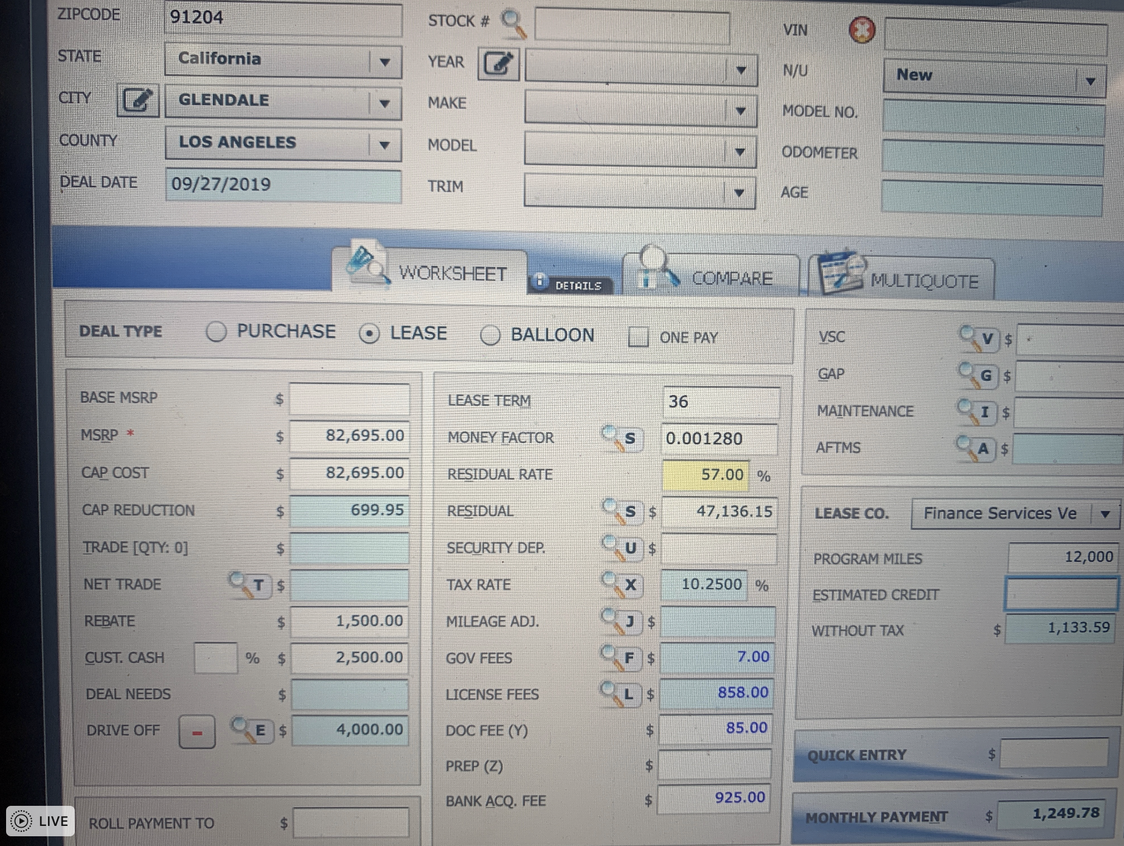This screenshot has height=846, width=1124.
Task: Open the City dropdown showing GLENDALE
Action: [x=283, y=102]
